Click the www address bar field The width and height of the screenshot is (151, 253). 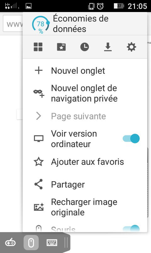[13, 23]
